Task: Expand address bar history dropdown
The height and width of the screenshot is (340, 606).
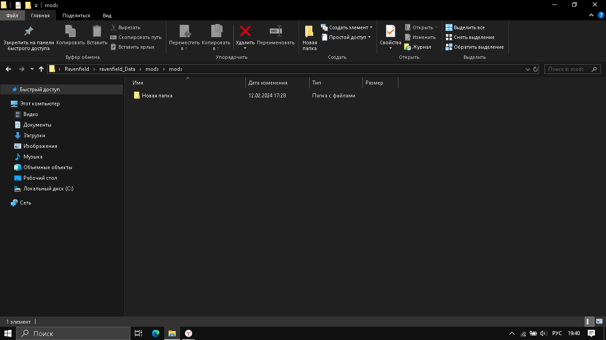Action: 527,69
